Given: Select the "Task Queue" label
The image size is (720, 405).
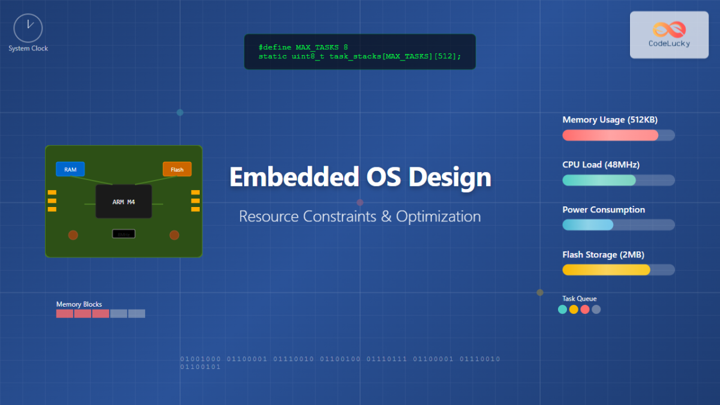Looking at the screenshot, I should click(x=580, y=299).
